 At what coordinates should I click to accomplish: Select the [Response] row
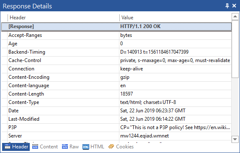[116, 27]
